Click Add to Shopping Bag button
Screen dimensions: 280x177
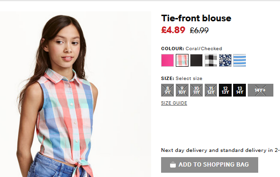209,165
